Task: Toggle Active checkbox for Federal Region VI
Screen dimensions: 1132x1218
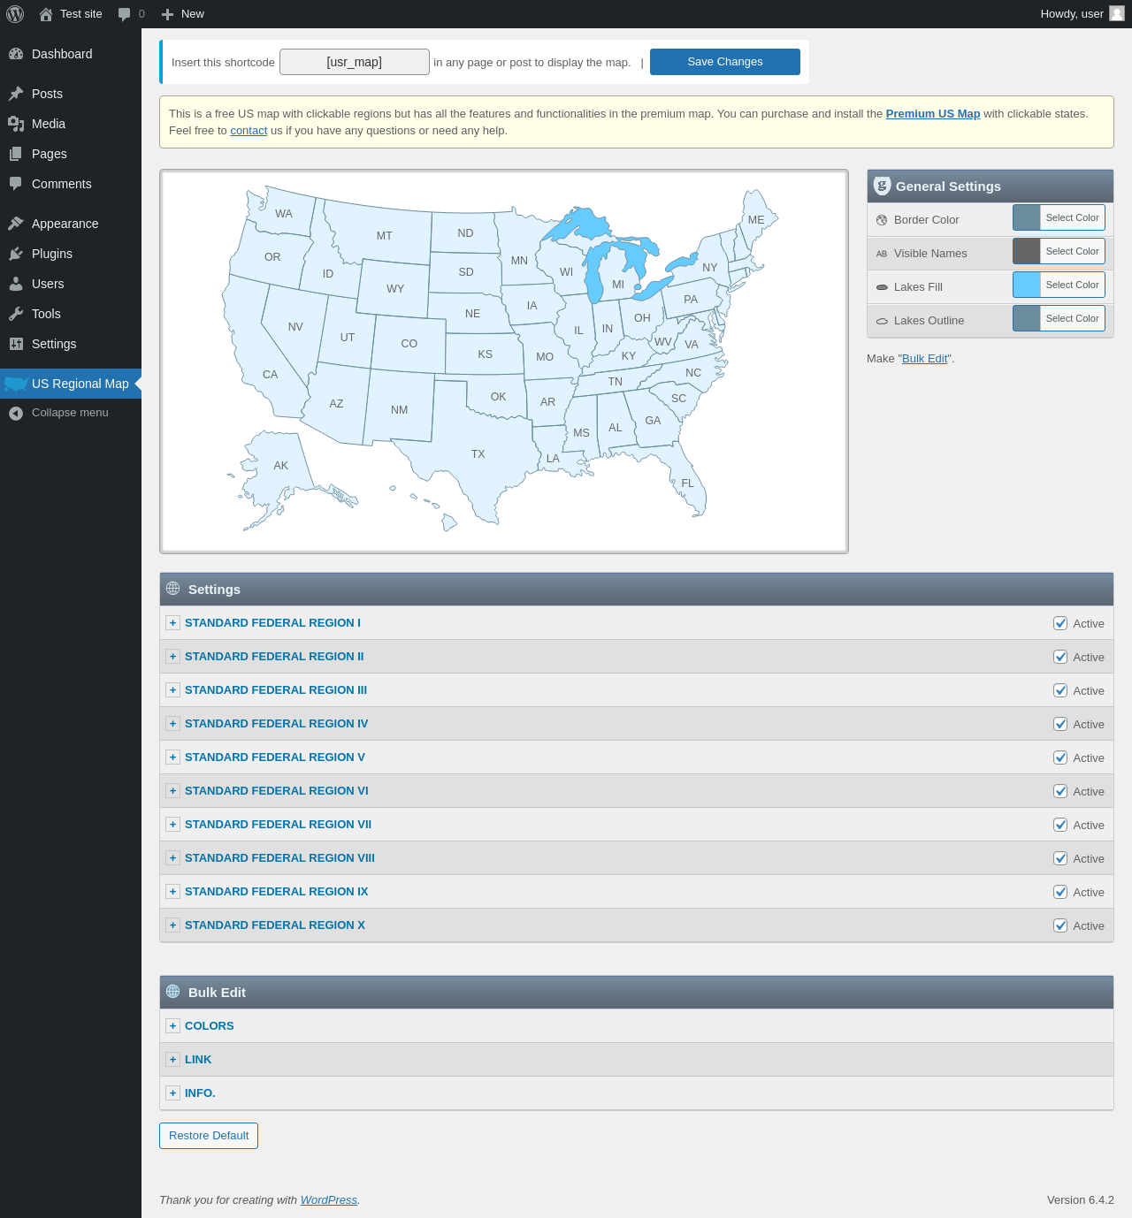Action: [x=1060, y=791]
